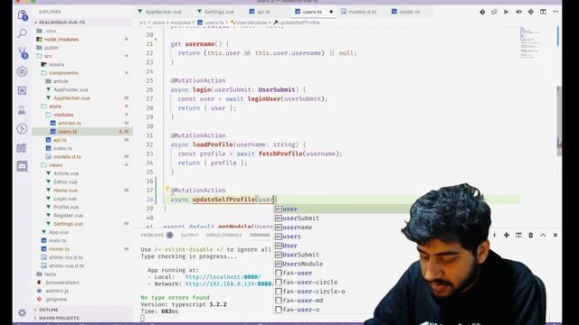Place cursor on line 33 fetchProfile call
The height and width of the screenshot is (325, 579).
(x=280, y=153)
